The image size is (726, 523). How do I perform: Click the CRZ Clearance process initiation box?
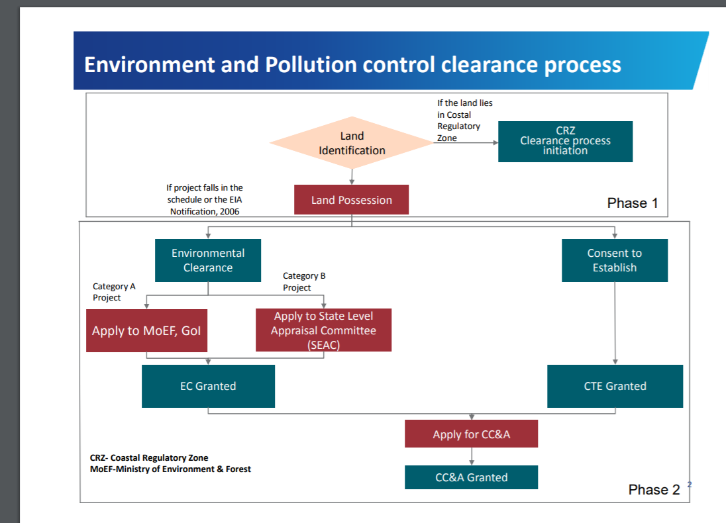565,141
